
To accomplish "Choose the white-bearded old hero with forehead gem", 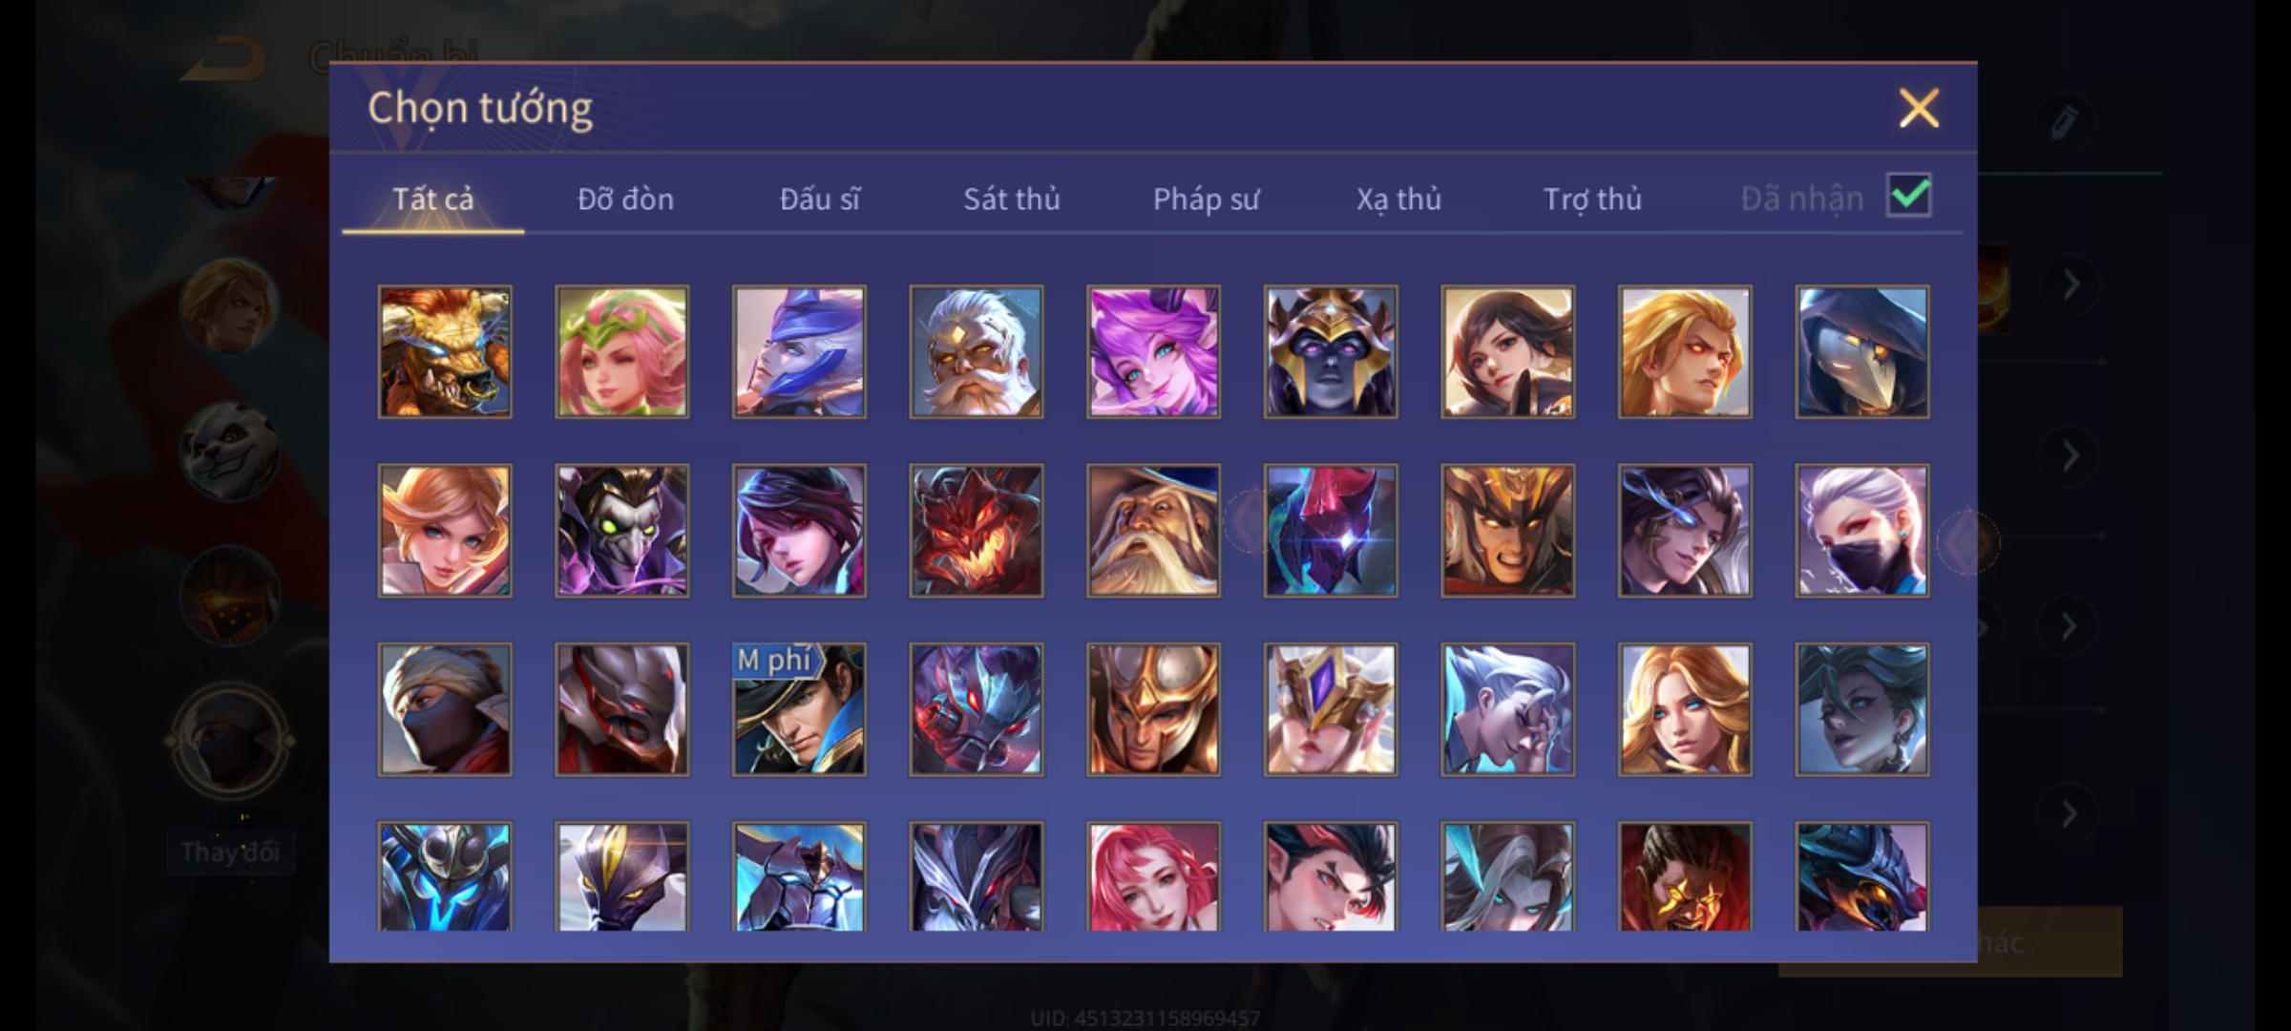I will [977, 351].
